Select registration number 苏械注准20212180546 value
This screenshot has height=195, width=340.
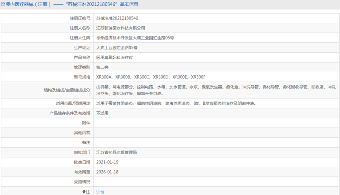(x=117, y=18)
